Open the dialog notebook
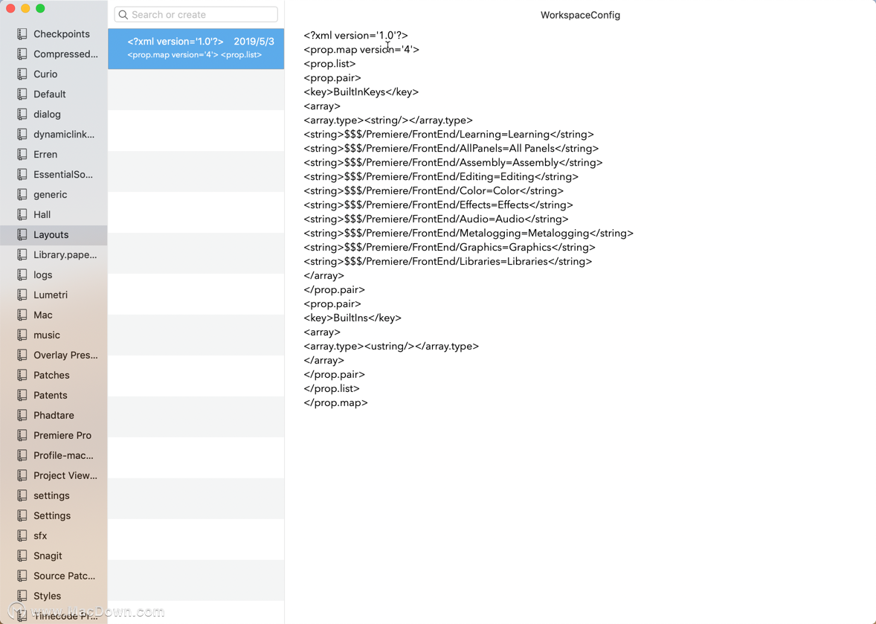Screen dimensions: 876x624 tap(47, 115)
